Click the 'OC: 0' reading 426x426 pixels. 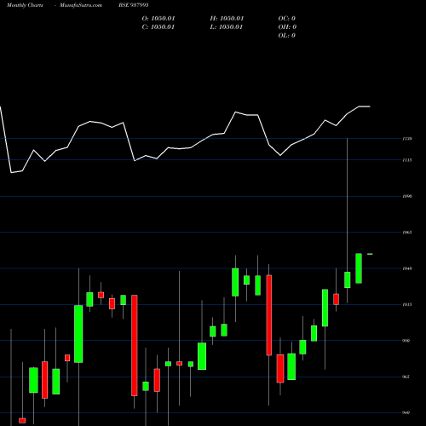point(287,19)
